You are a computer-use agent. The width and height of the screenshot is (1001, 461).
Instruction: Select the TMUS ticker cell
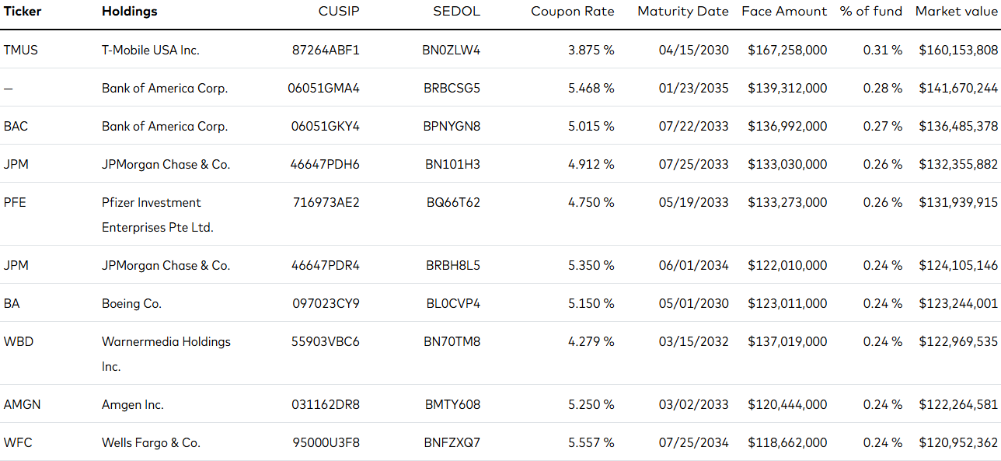click(x=21, y=50)
